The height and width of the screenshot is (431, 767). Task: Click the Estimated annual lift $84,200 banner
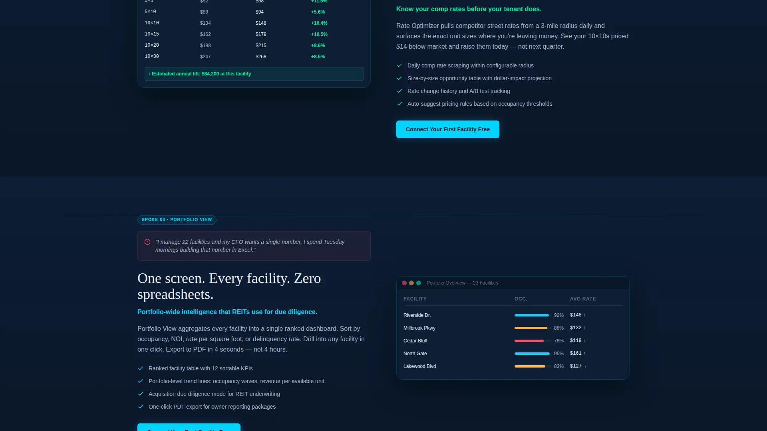pyautogui.click(x=254, y=74)
